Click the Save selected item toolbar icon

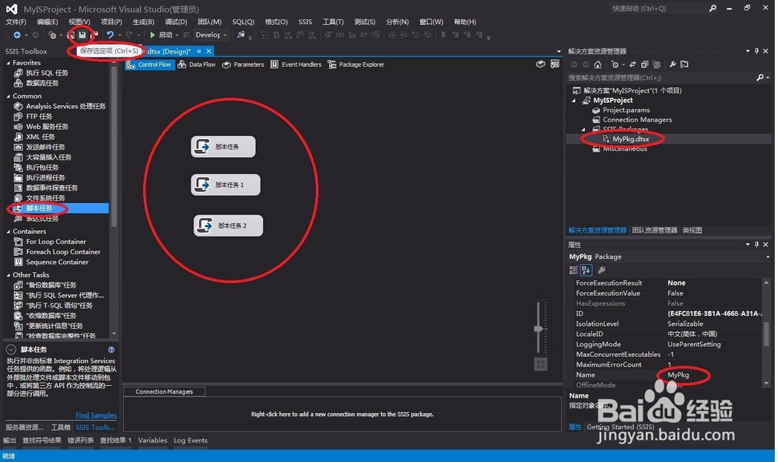click(82, 35)
